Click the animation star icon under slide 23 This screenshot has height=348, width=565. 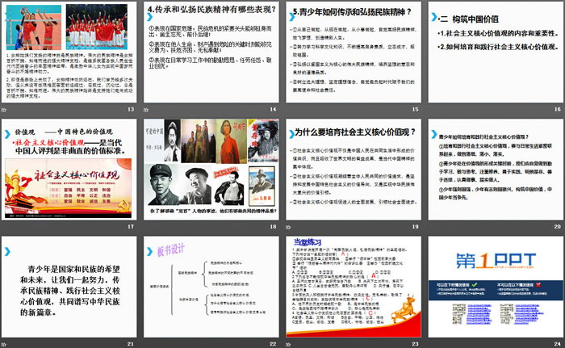coord(288,345)
